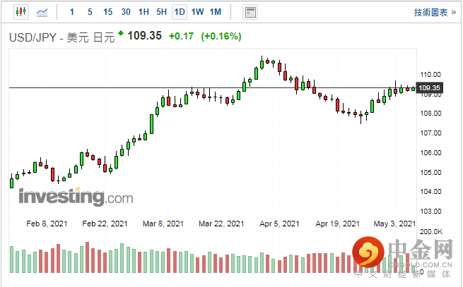This screenshot has height=287, width=463.
Task: Set the 15-minute interval
Action: click(x=107, y=12)
